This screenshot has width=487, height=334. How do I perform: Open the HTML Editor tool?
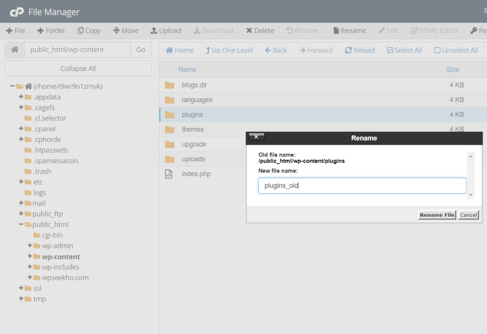(434, 30)
